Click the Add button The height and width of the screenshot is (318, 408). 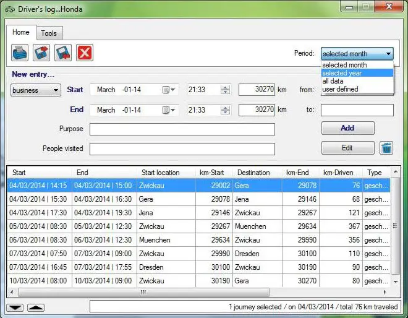click(348, 128)
